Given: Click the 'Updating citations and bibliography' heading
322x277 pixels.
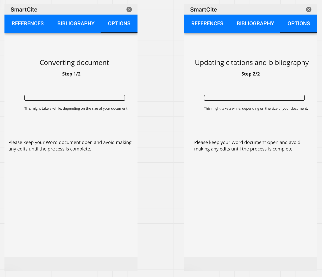Looking at the screenshot, I should click(252, 63).
